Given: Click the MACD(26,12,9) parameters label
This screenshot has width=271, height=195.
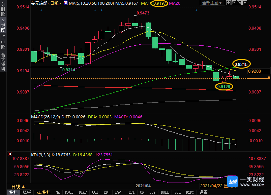Looking at the screenshot, I should 46,117.
